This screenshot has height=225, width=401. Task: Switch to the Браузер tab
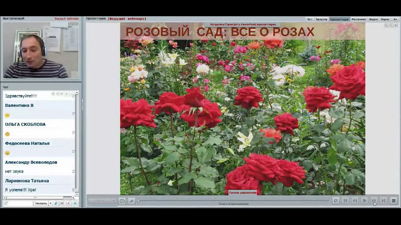[x=321, y=19]
